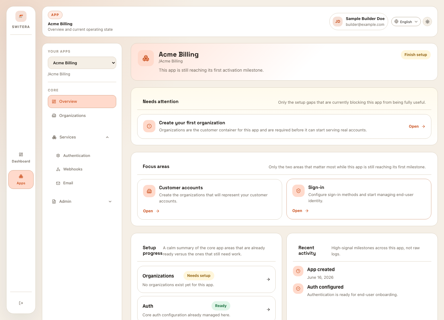444x320 pixels.
Task: Click the Services cubes icon in sidebar
Action: (x=54, y=137)
